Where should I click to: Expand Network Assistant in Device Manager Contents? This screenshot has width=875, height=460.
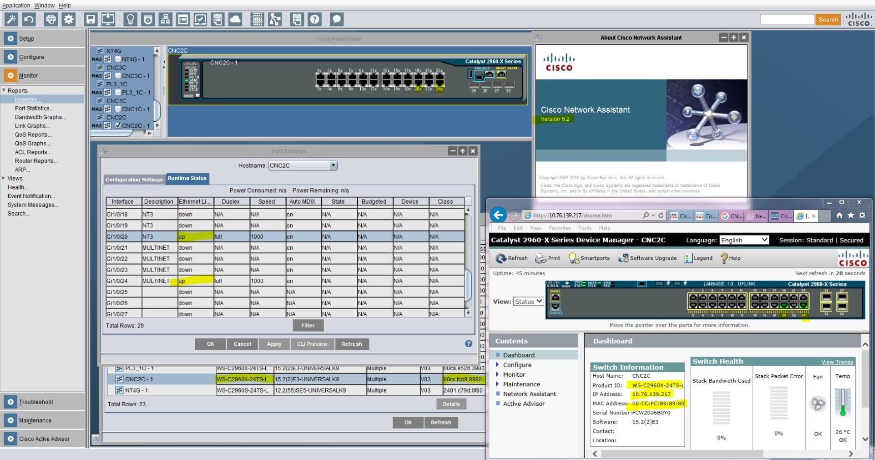click(x=497, y=393)
